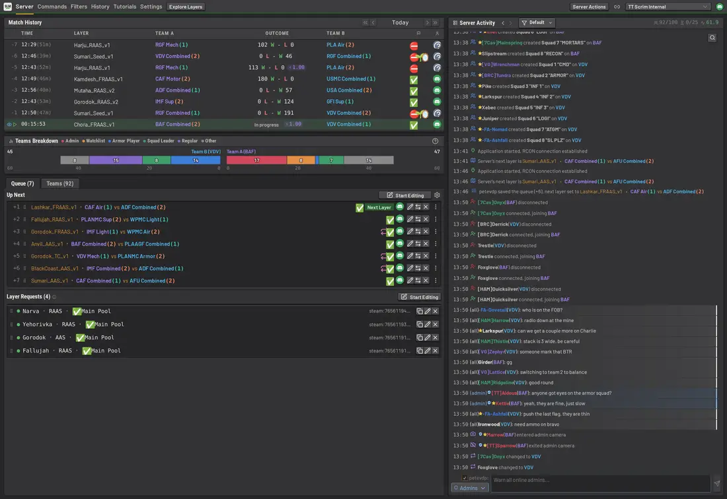Click the red 17 segment of Team A bar
This screenshot has height=499, width=727.
click(x=256, y=160)
